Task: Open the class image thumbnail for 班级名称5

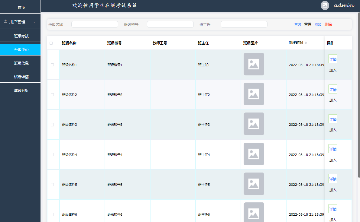Action: click(x=254, y=184)
